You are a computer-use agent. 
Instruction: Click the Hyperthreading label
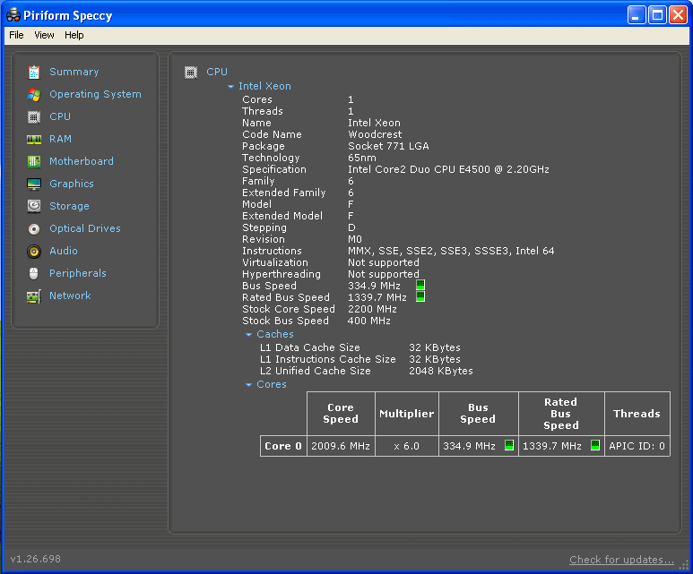click(282, 275)
